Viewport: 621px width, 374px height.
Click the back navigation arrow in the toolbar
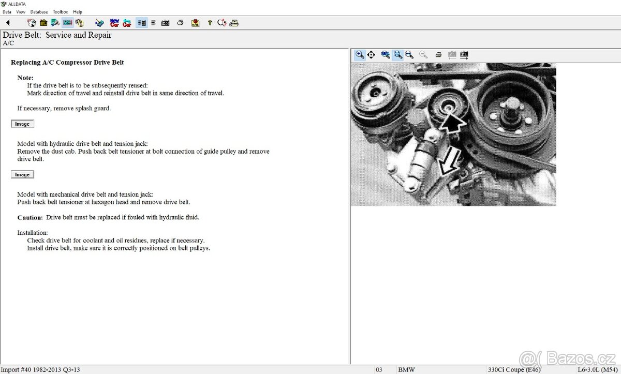pos(7,22)
